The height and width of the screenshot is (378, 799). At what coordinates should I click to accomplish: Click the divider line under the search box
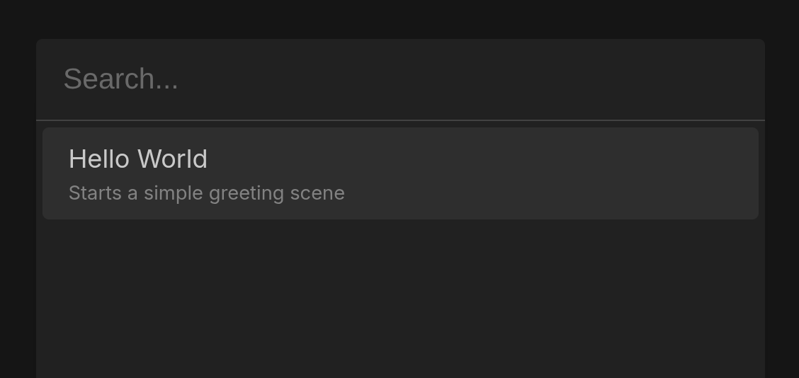pyautogui.click(x=400, y=120)
